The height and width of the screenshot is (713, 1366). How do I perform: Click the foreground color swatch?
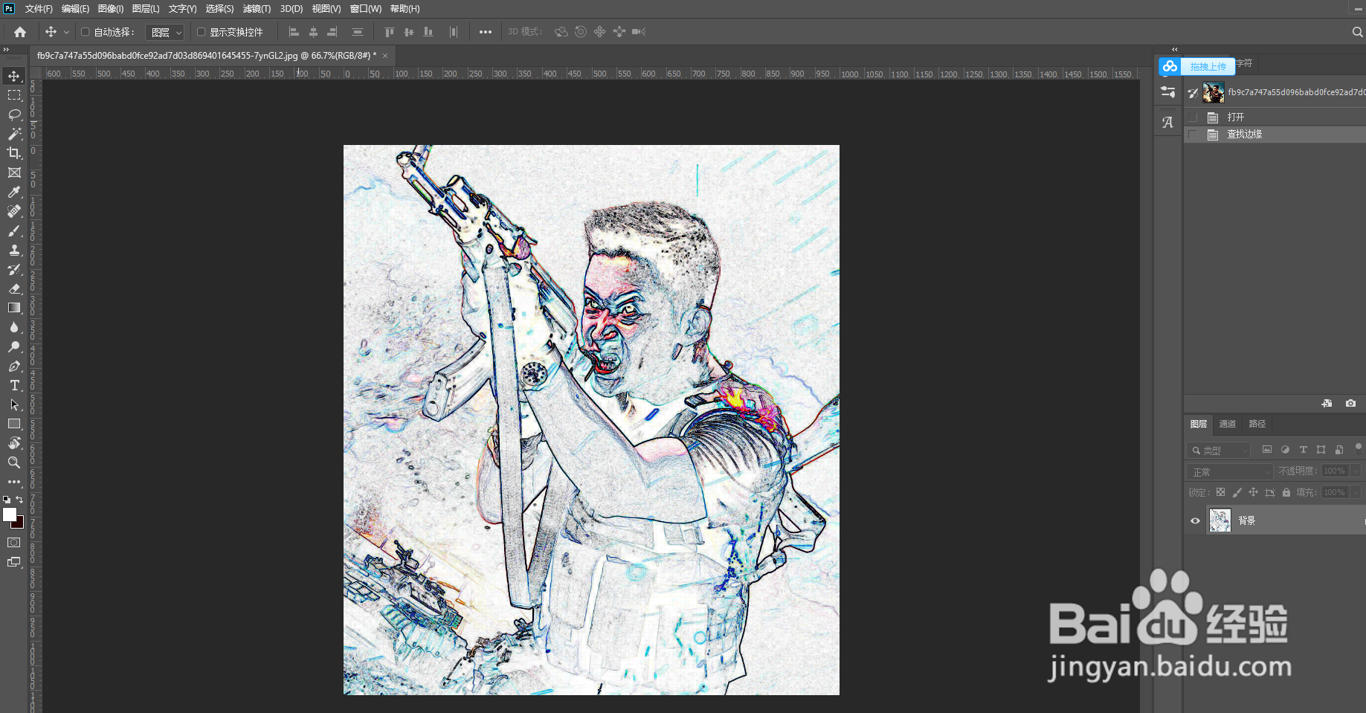click(10, 514)
